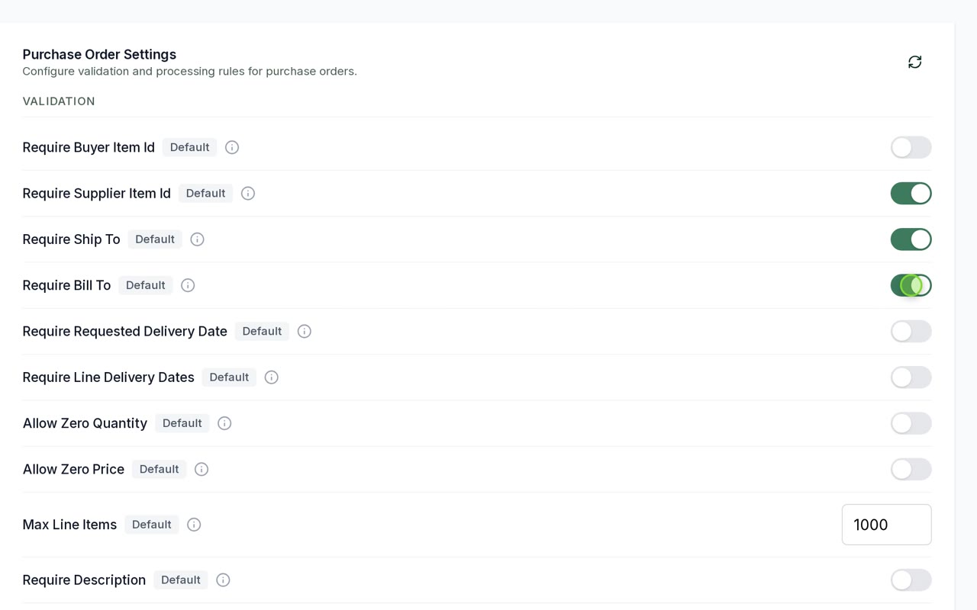This screenshot has height=610, width=977.
Task: Click Default badge beside Require Ship To
Action: coord(155,239)
